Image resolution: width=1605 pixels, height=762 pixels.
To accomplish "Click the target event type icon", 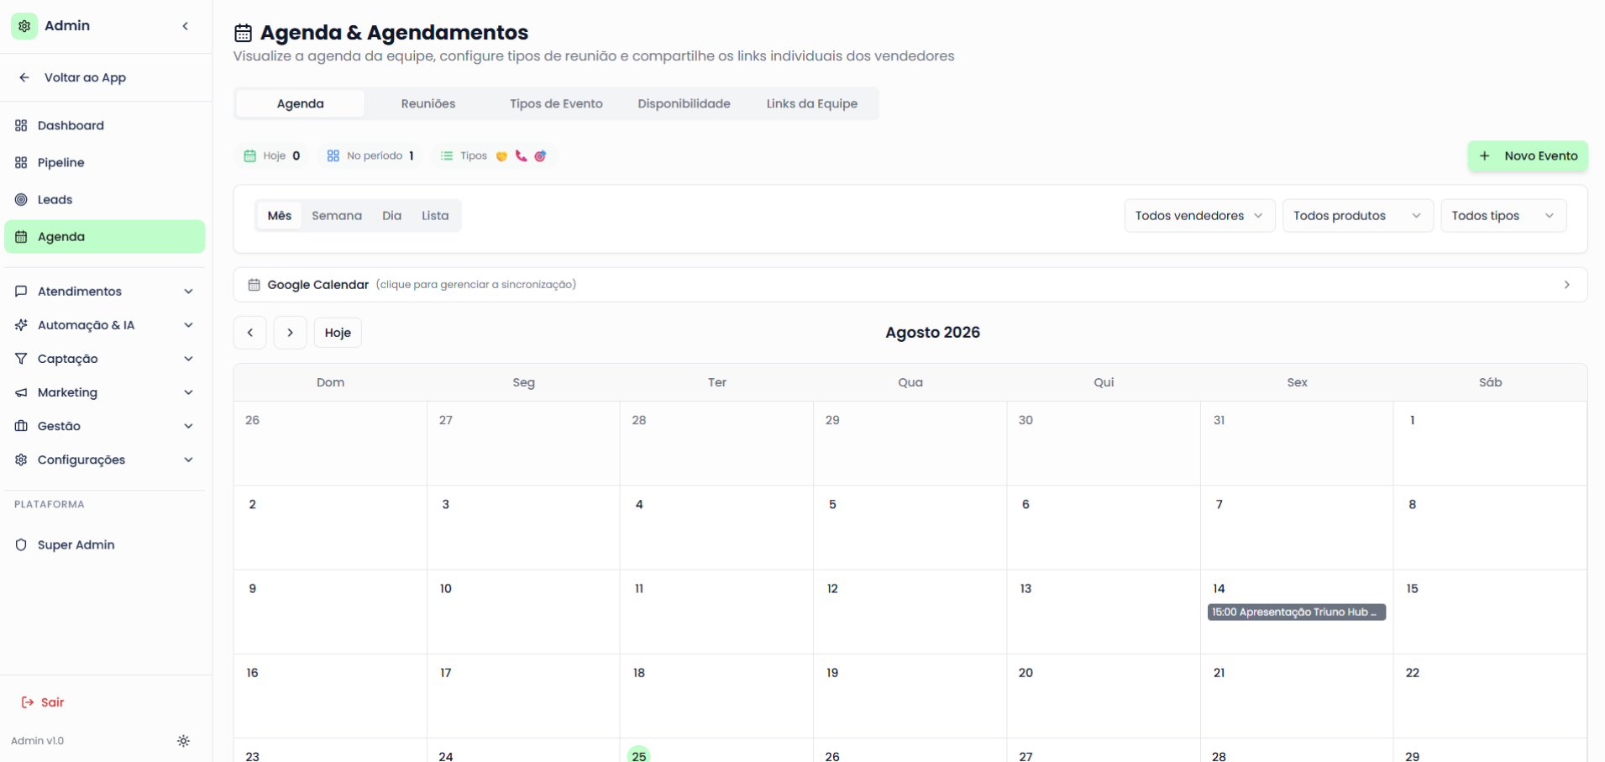I will tap(540, 156).
